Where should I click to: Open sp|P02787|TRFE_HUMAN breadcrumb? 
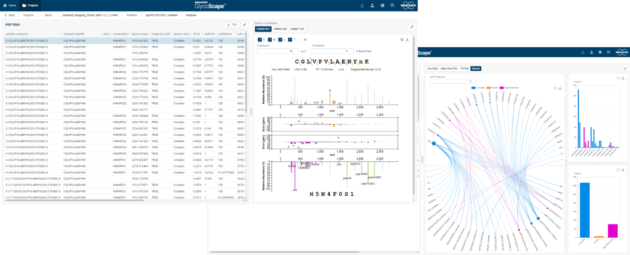161,15
